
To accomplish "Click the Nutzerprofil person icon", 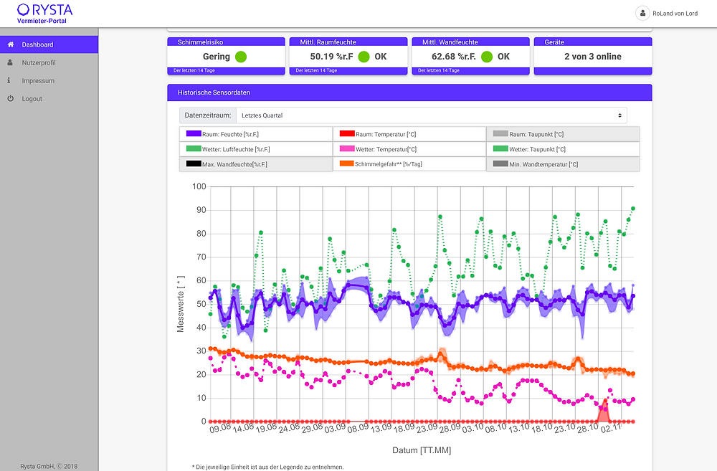I will pyautogui.click(x=10, y=62).
